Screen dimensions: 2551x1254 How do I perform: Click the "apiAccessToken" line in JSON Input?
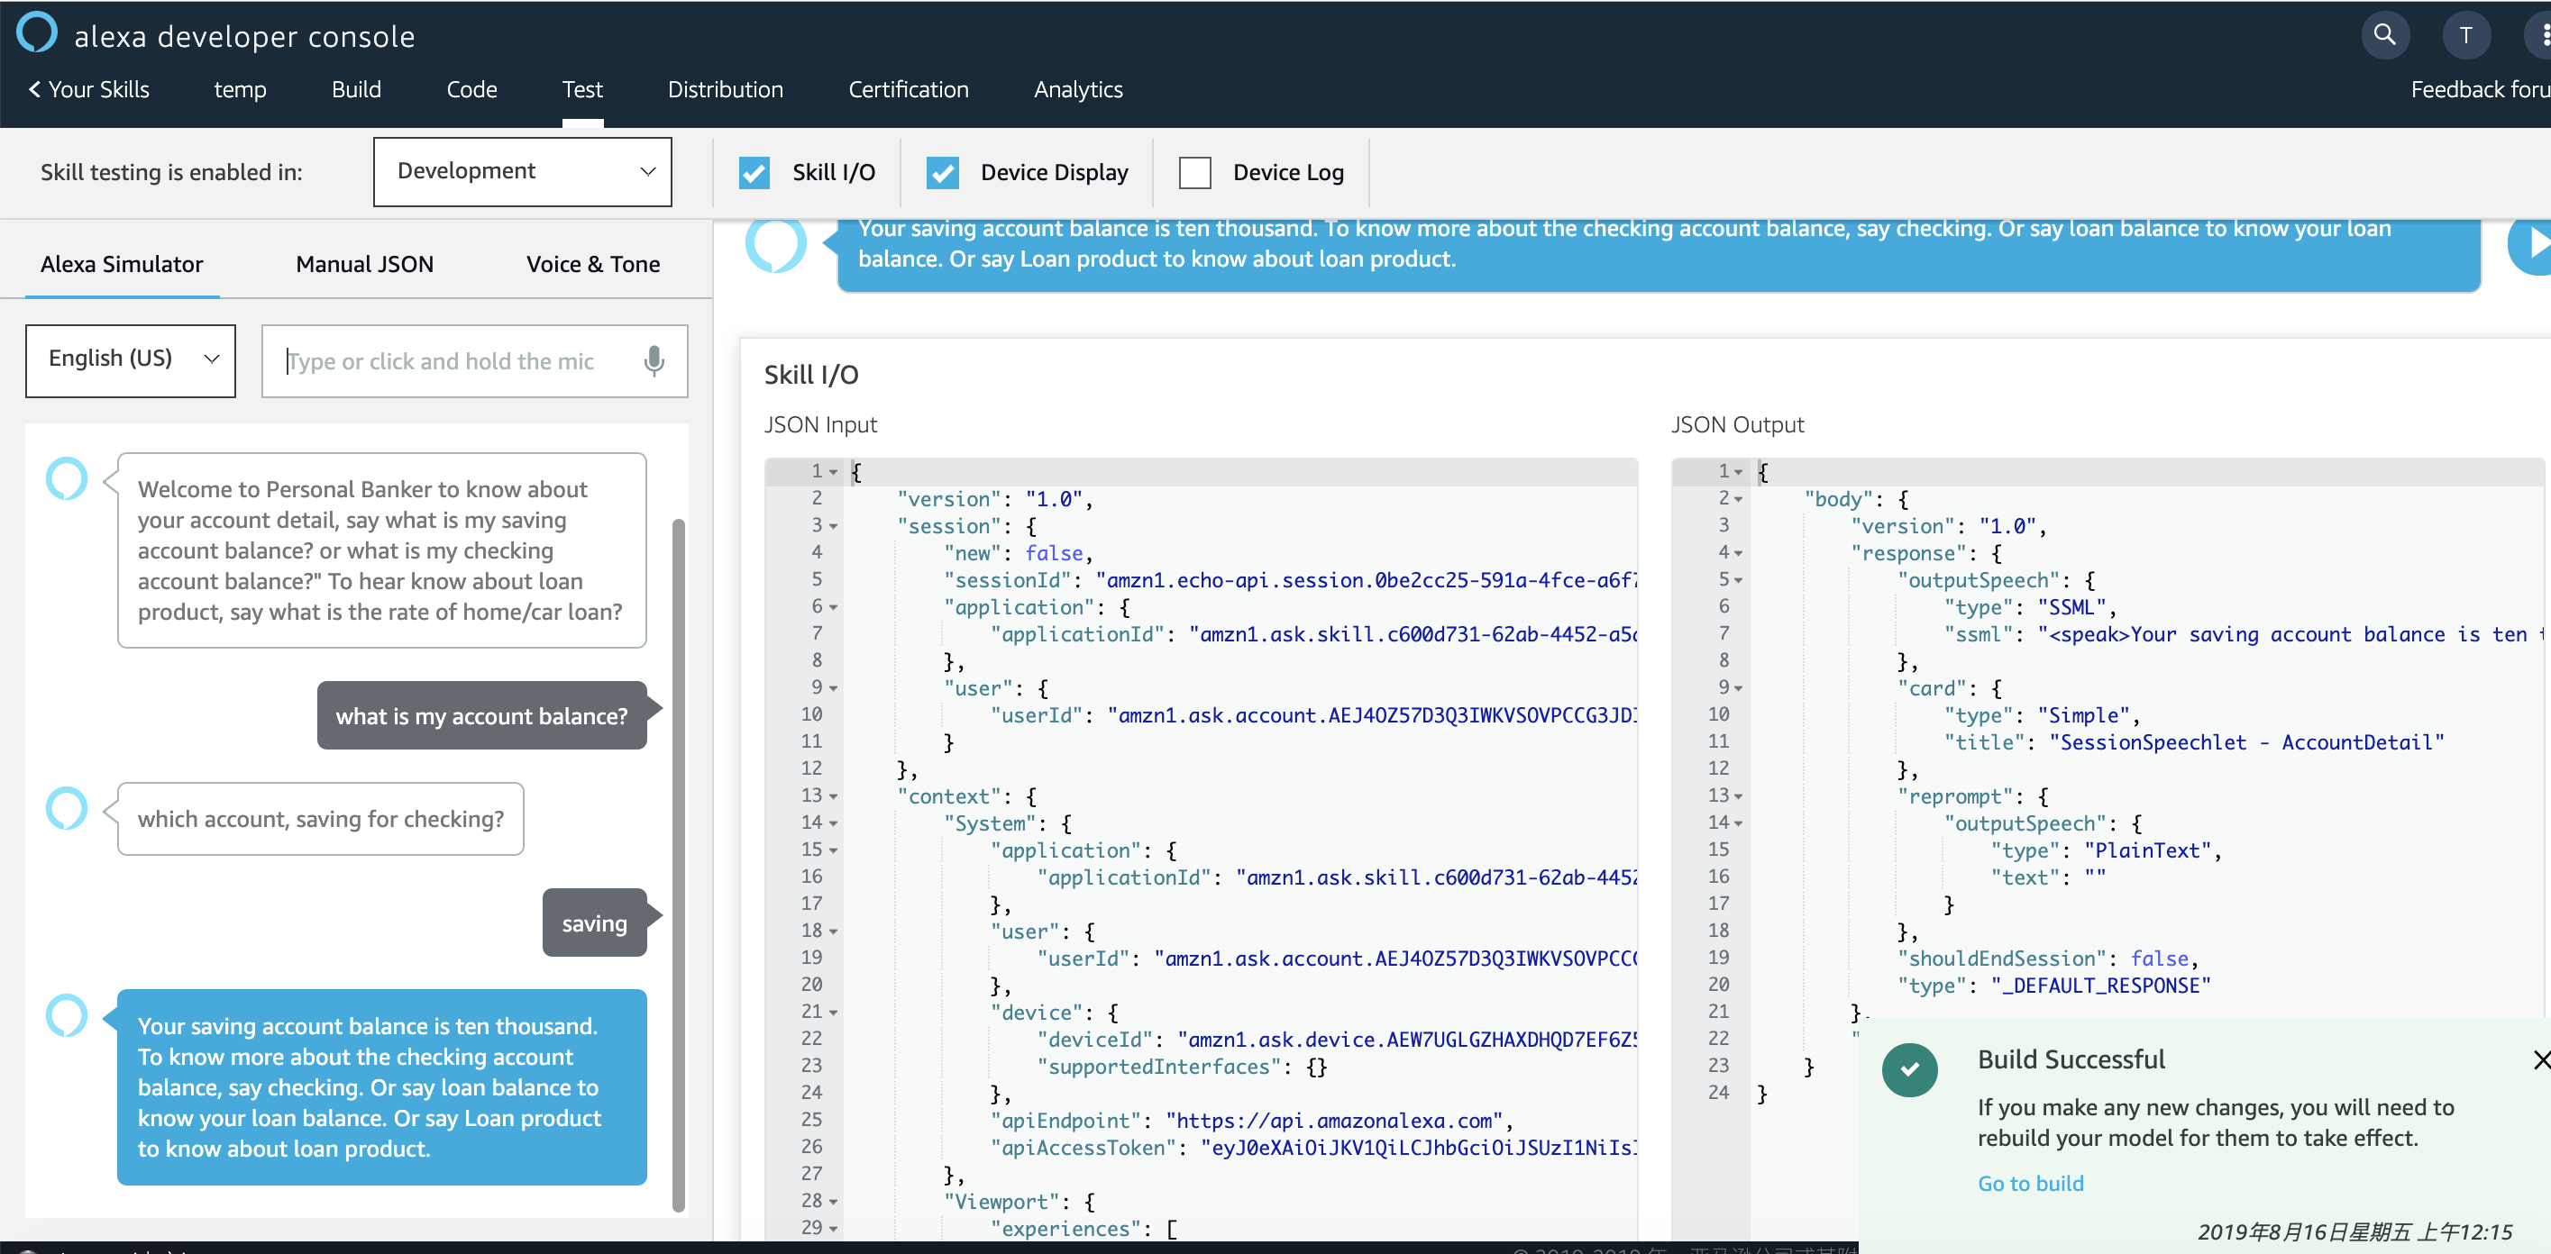pos(1313,1148)
